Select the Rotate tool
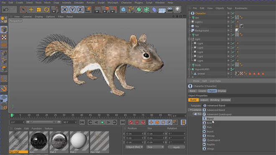 (x=46, y=10)
